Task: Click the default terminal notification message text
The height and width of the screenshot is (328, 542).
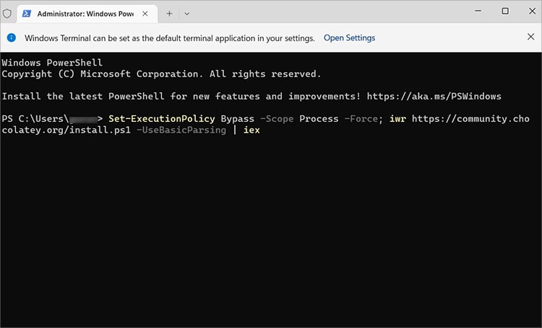Action: point(169,37)
